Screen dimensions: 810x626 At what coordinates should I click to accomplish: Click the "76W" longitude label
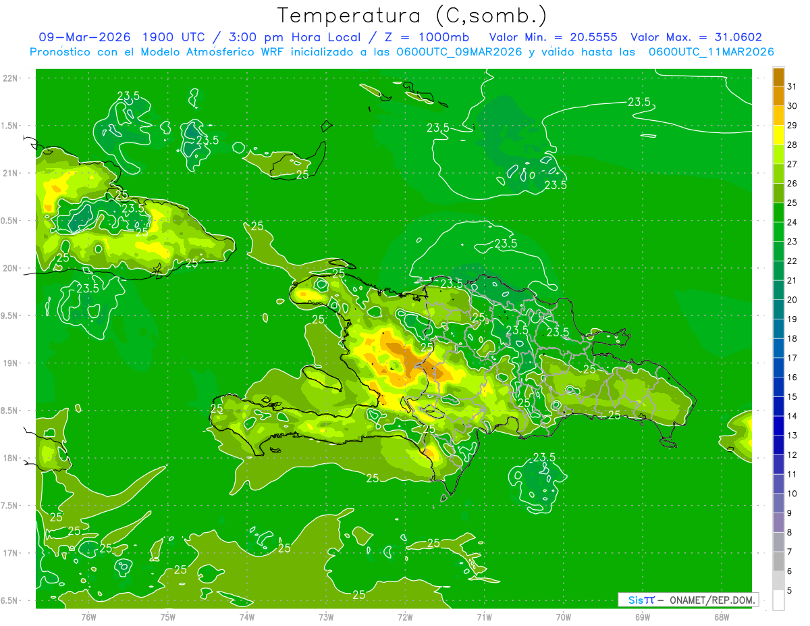88,616
